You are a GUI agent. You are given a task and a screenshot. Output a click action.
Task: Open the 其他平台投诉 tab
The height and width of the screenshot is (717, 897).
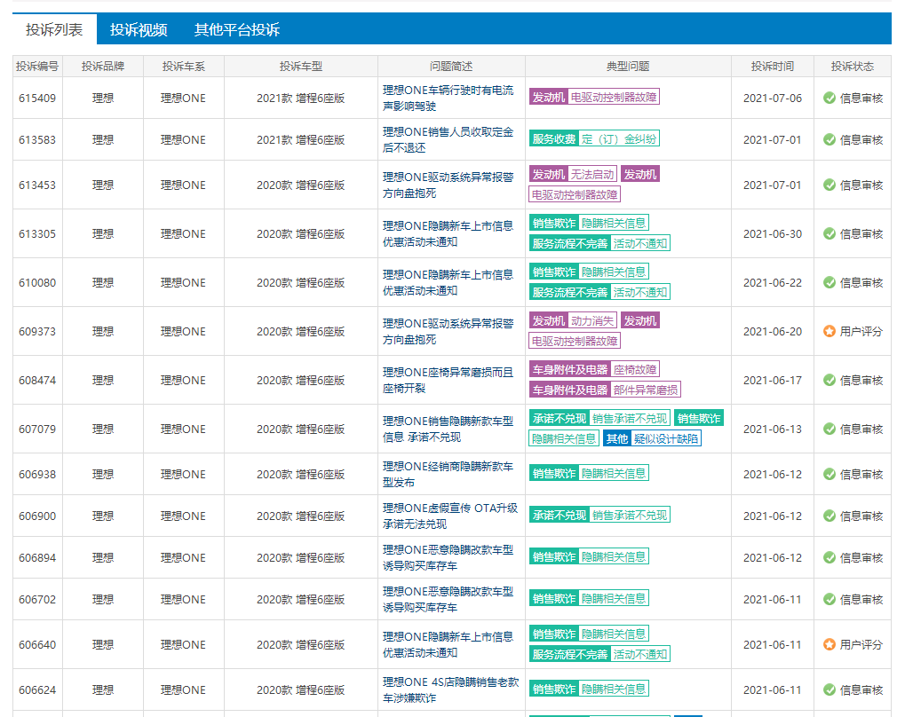(x=237, y=30)
